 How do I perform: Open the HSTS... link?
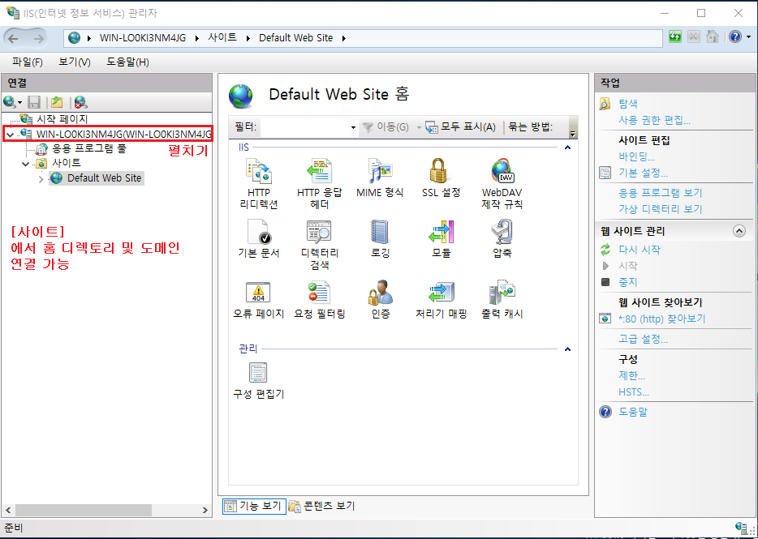[634, 392]
